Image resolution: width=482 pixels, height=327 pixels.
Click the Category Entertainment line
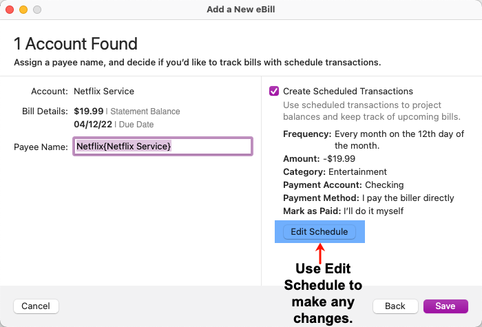(x=335, y=172)
